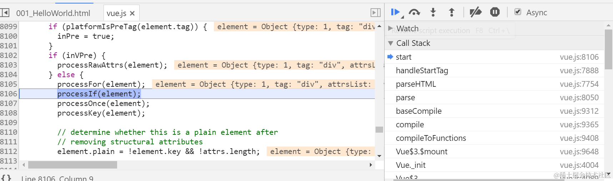Click horizontal scrollbar left arrow

(x=24, y=165)
